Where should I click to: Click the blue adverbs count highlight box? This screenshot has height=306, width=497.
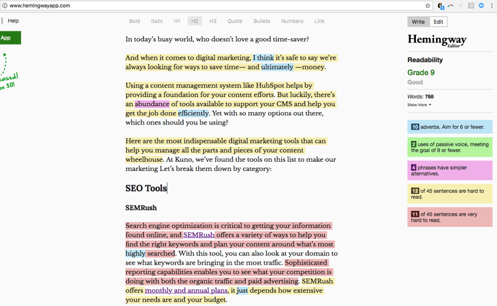coord(450,126)
